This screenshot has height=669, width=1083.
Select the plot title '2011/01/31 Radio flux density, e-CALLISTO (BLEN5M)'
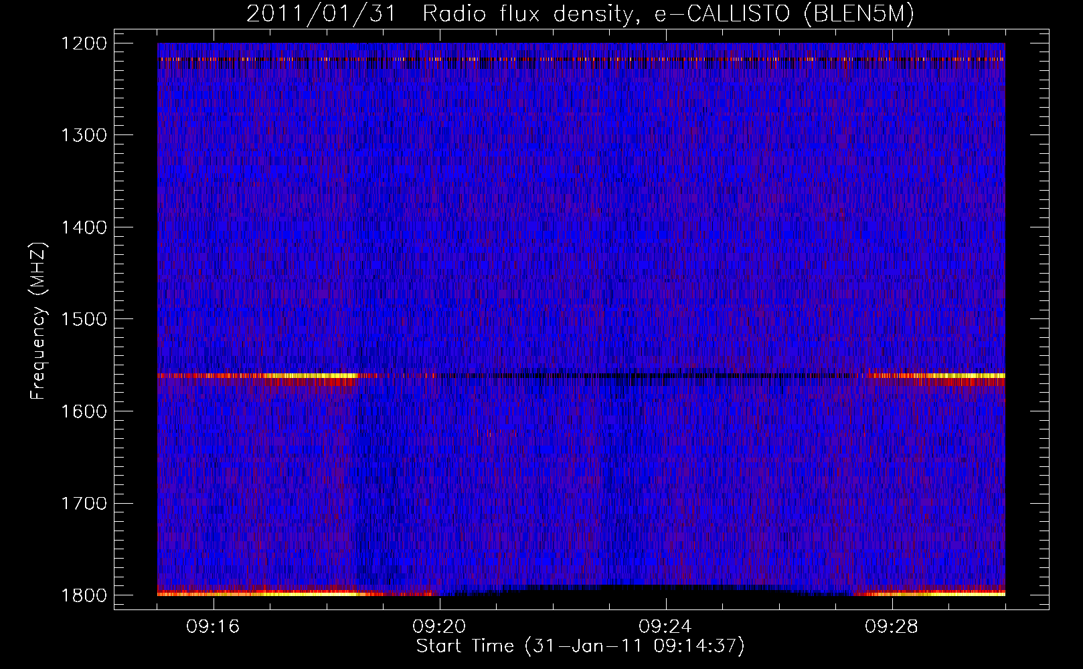[x=580, y=14]
